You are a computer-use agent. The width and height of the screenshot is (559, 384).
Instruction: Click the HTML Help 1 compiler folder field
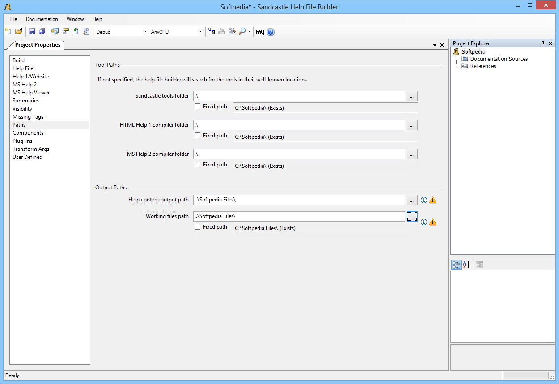pos(299,125)
